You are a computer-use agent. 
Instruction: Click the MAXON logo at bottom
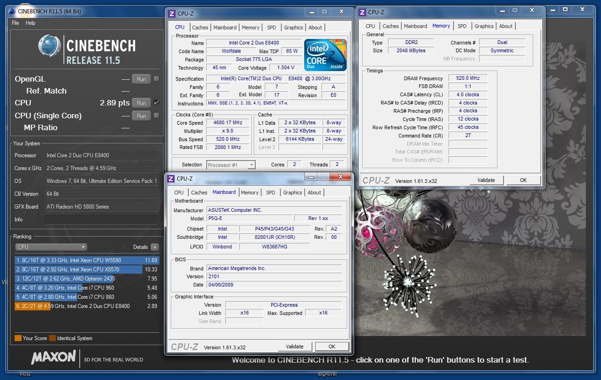54,357
